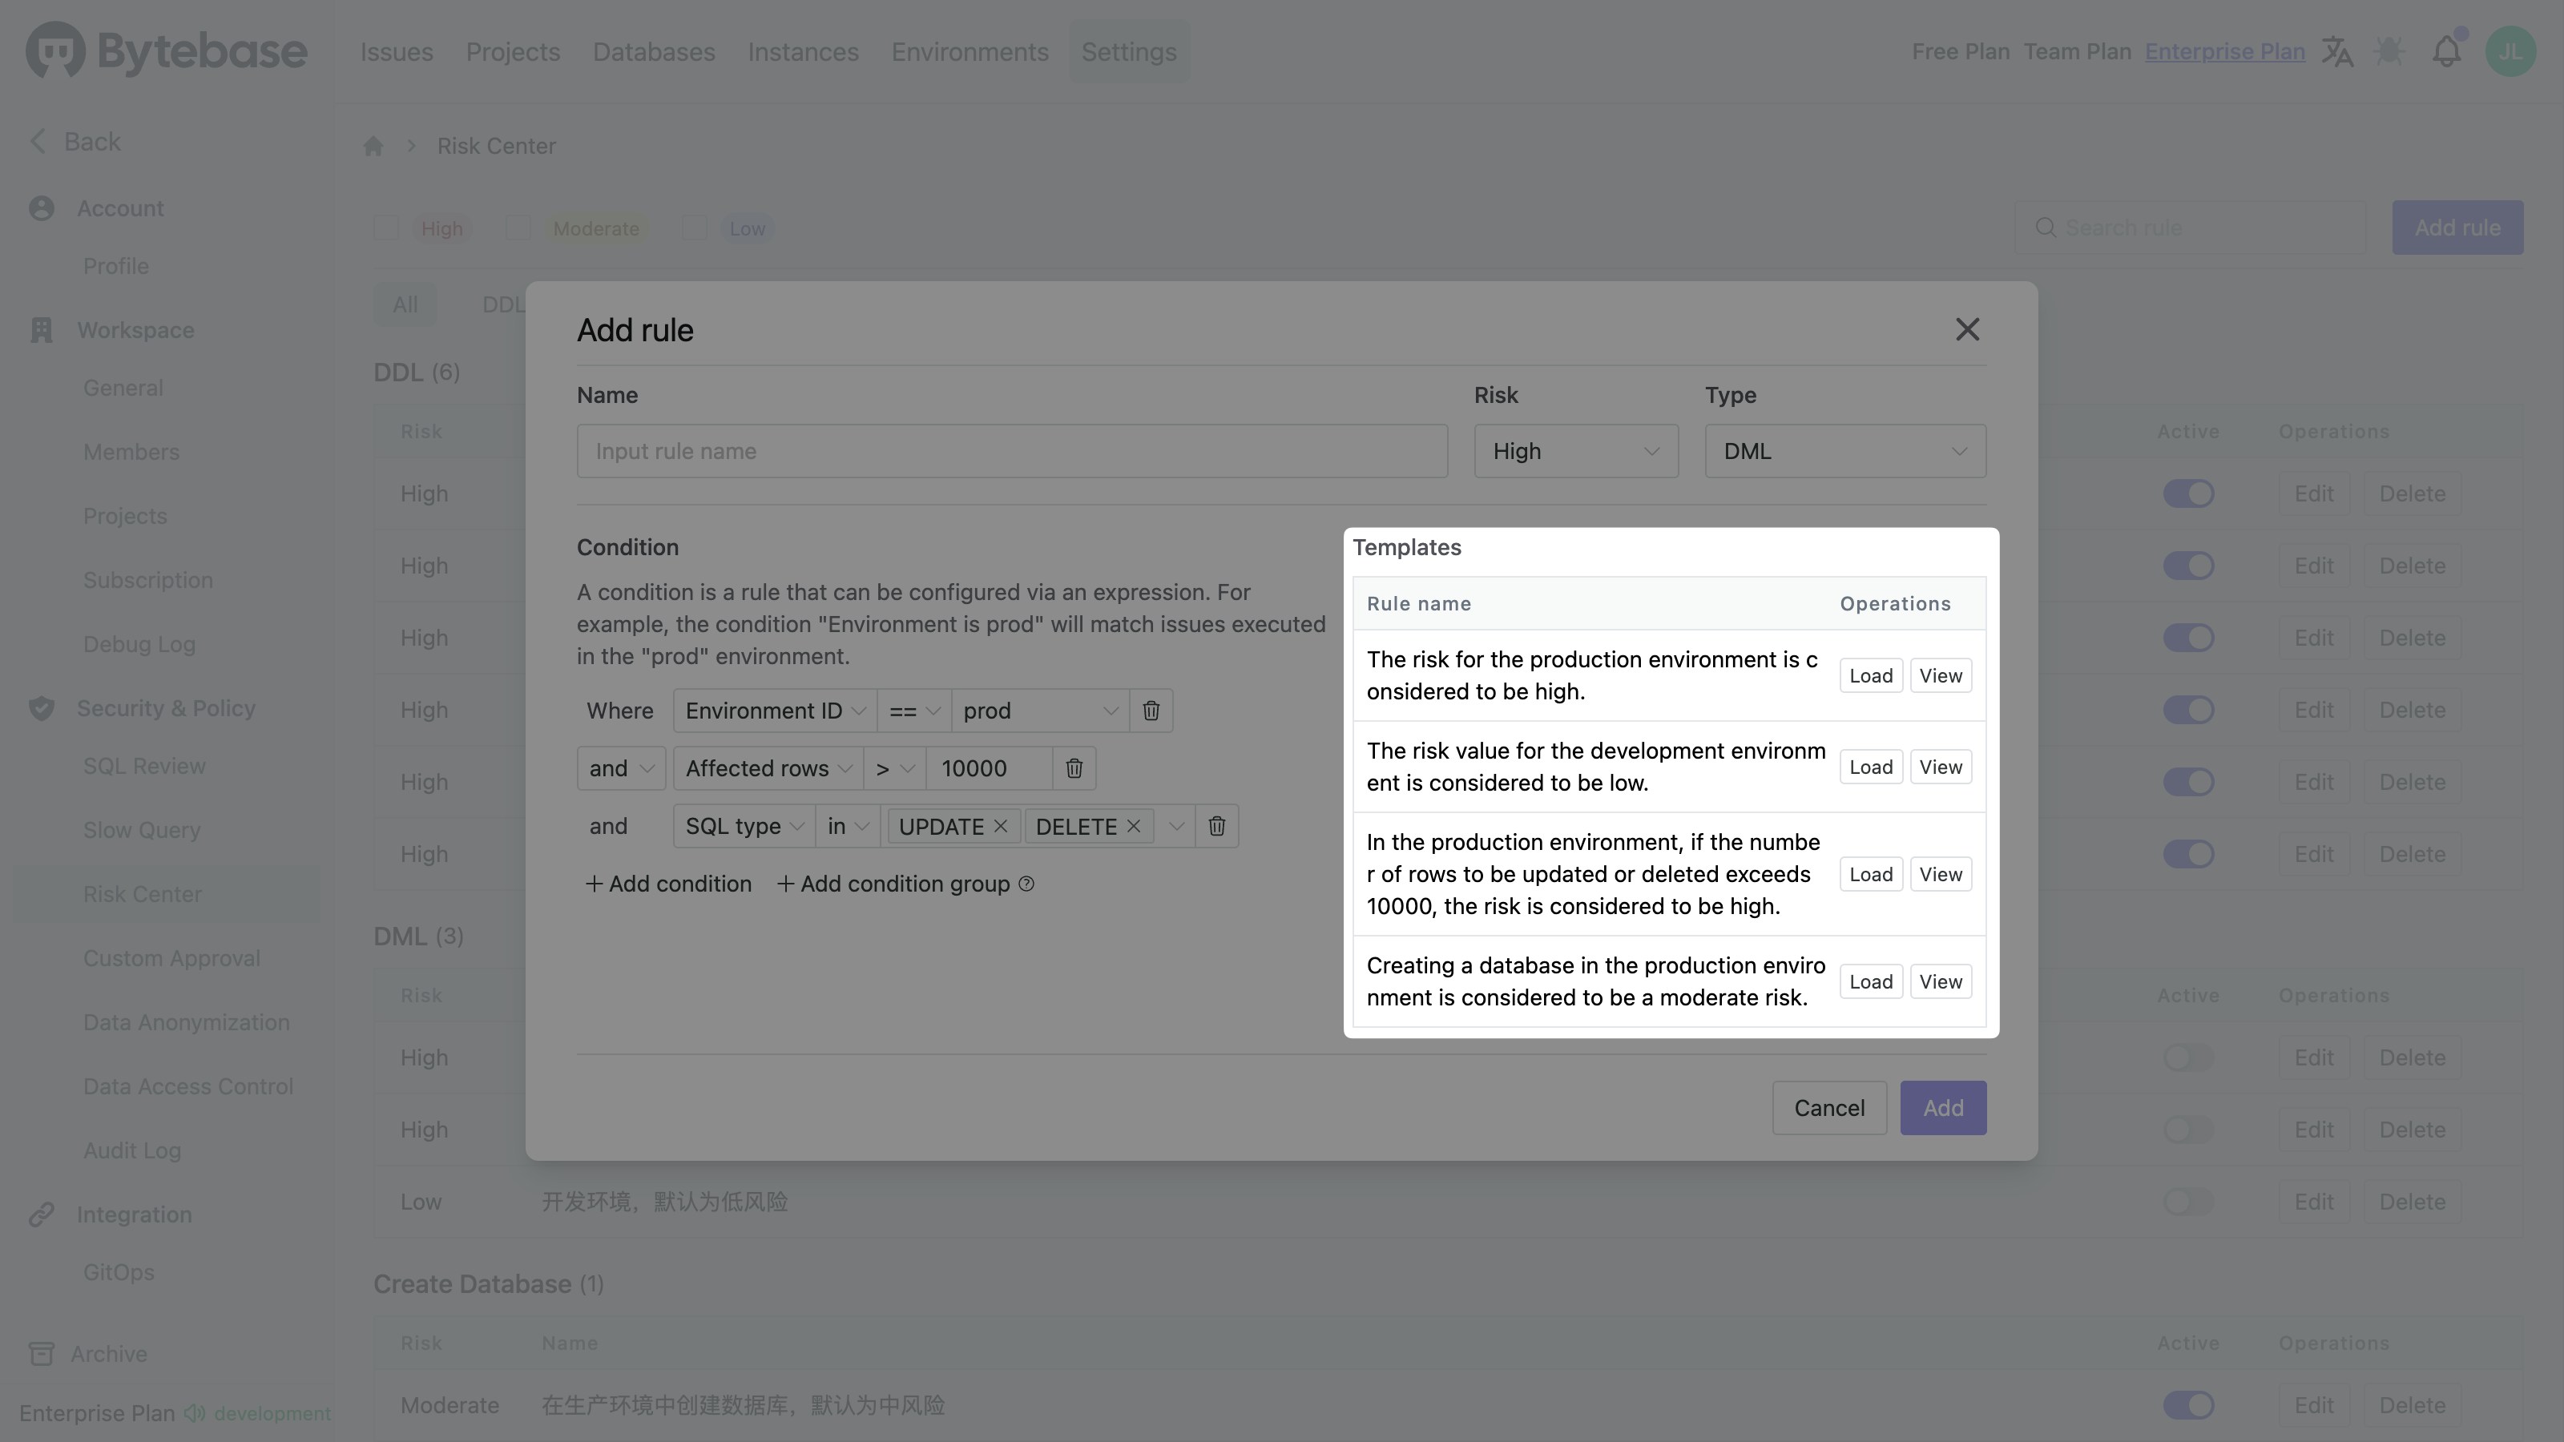Open the Settings tab in top navigation

[x=1129, y=52]
